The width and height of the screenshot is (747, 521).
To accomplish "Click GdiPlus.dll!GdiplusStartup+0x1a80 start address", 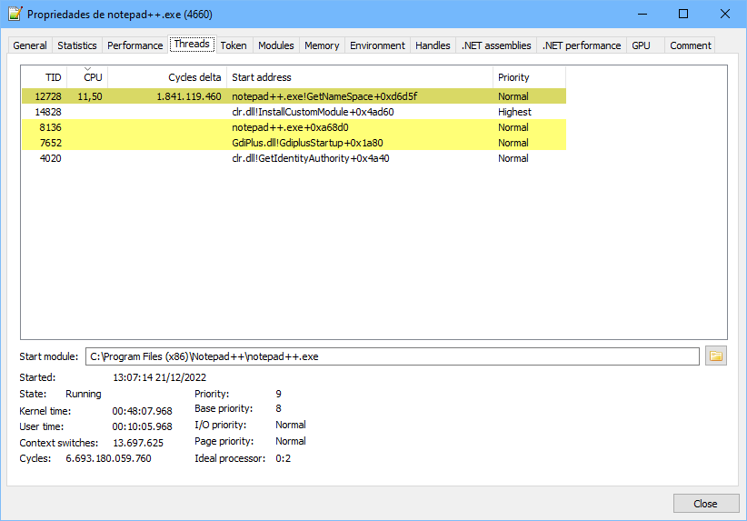I will pos(307,143).
